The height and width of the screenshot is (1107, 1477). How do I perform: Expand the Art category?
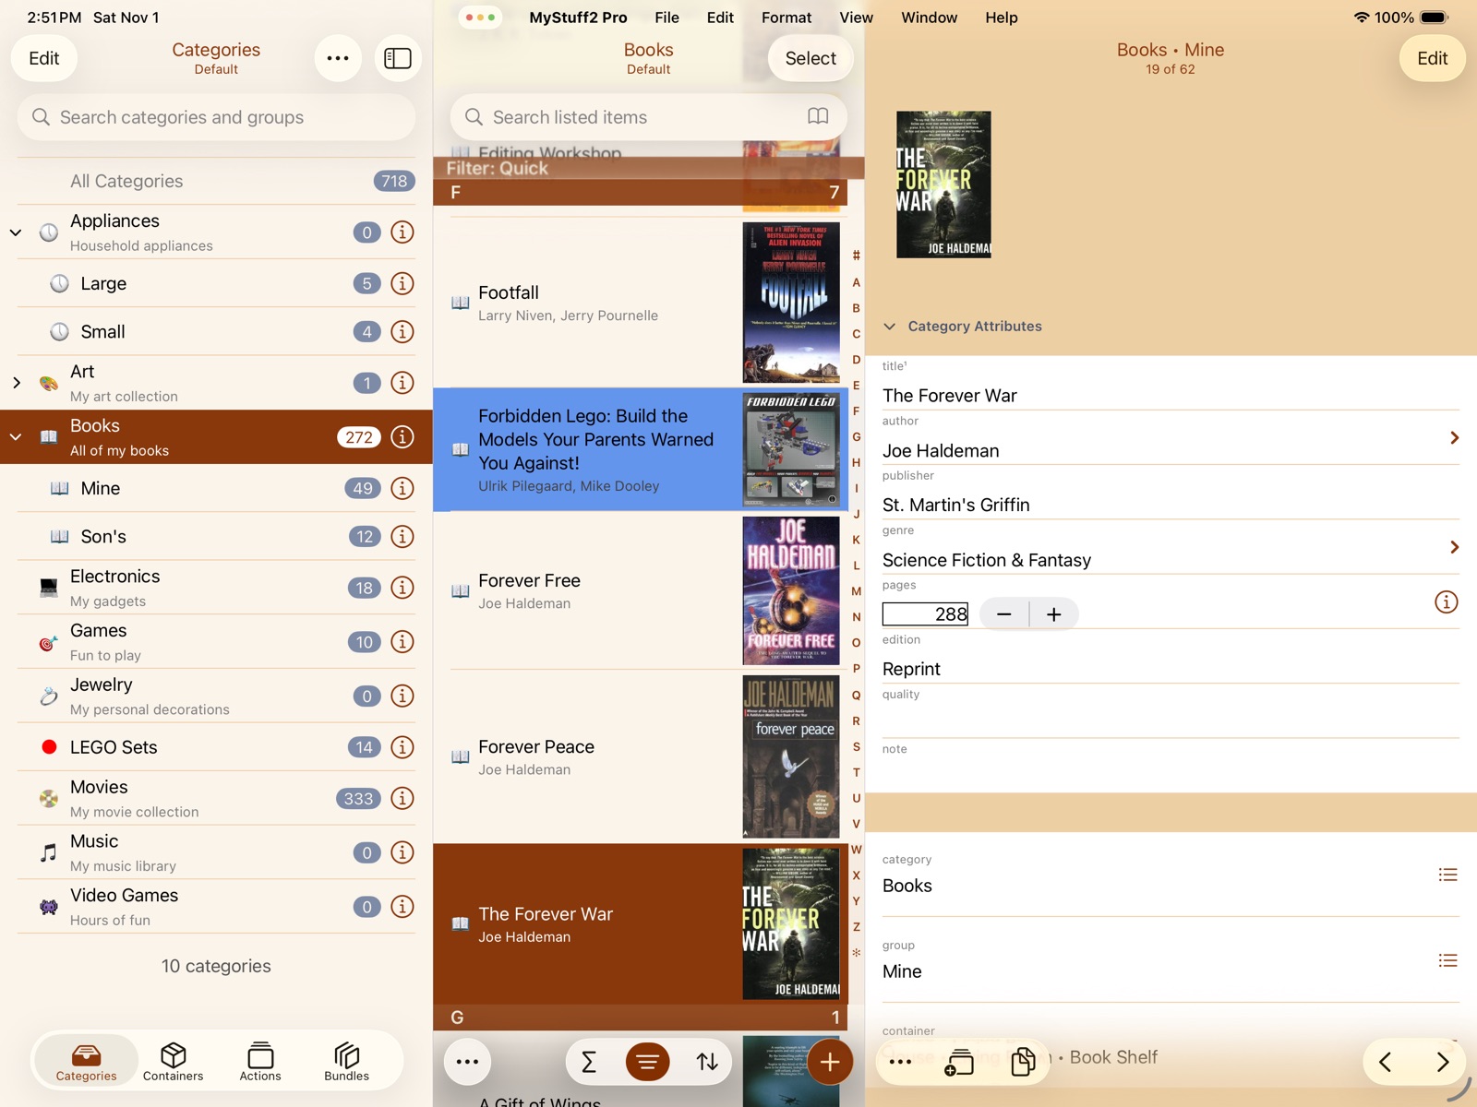16,383
